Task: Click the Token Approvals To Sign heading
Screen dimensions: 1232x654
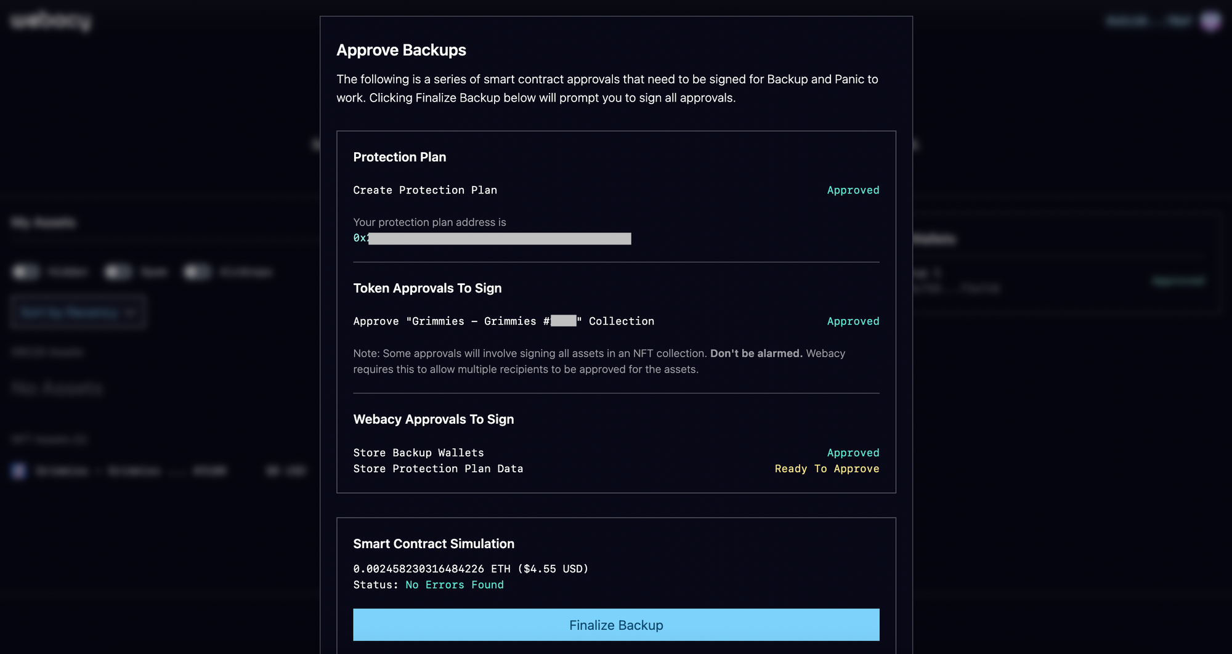Action: coord(427,288)
